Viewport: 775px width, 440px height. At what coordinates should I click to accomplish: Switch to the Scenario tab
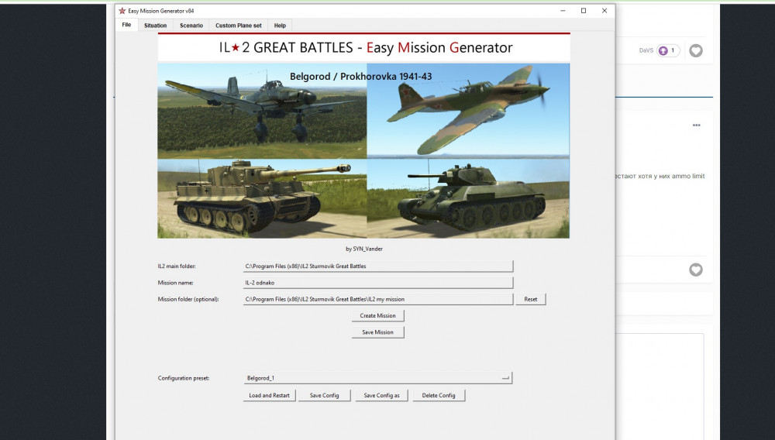pyautogui.click(x=191, y=26)
